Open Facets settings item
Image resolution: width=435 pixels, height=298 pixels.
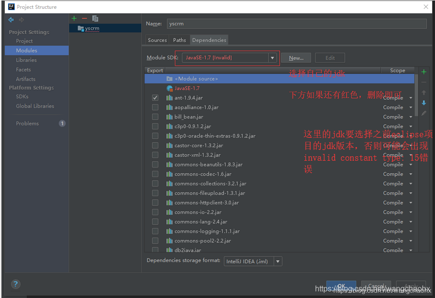(x=23, y=70)
